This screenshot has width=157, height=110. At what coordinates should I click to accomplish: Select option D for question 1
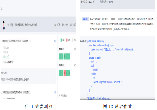click(x=4, y=62)
